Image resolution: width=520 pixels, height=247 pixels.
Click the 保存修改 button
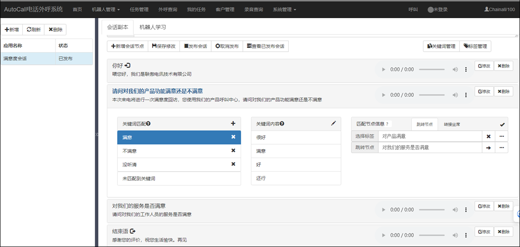pyautogui.click(x=164, y=47)
